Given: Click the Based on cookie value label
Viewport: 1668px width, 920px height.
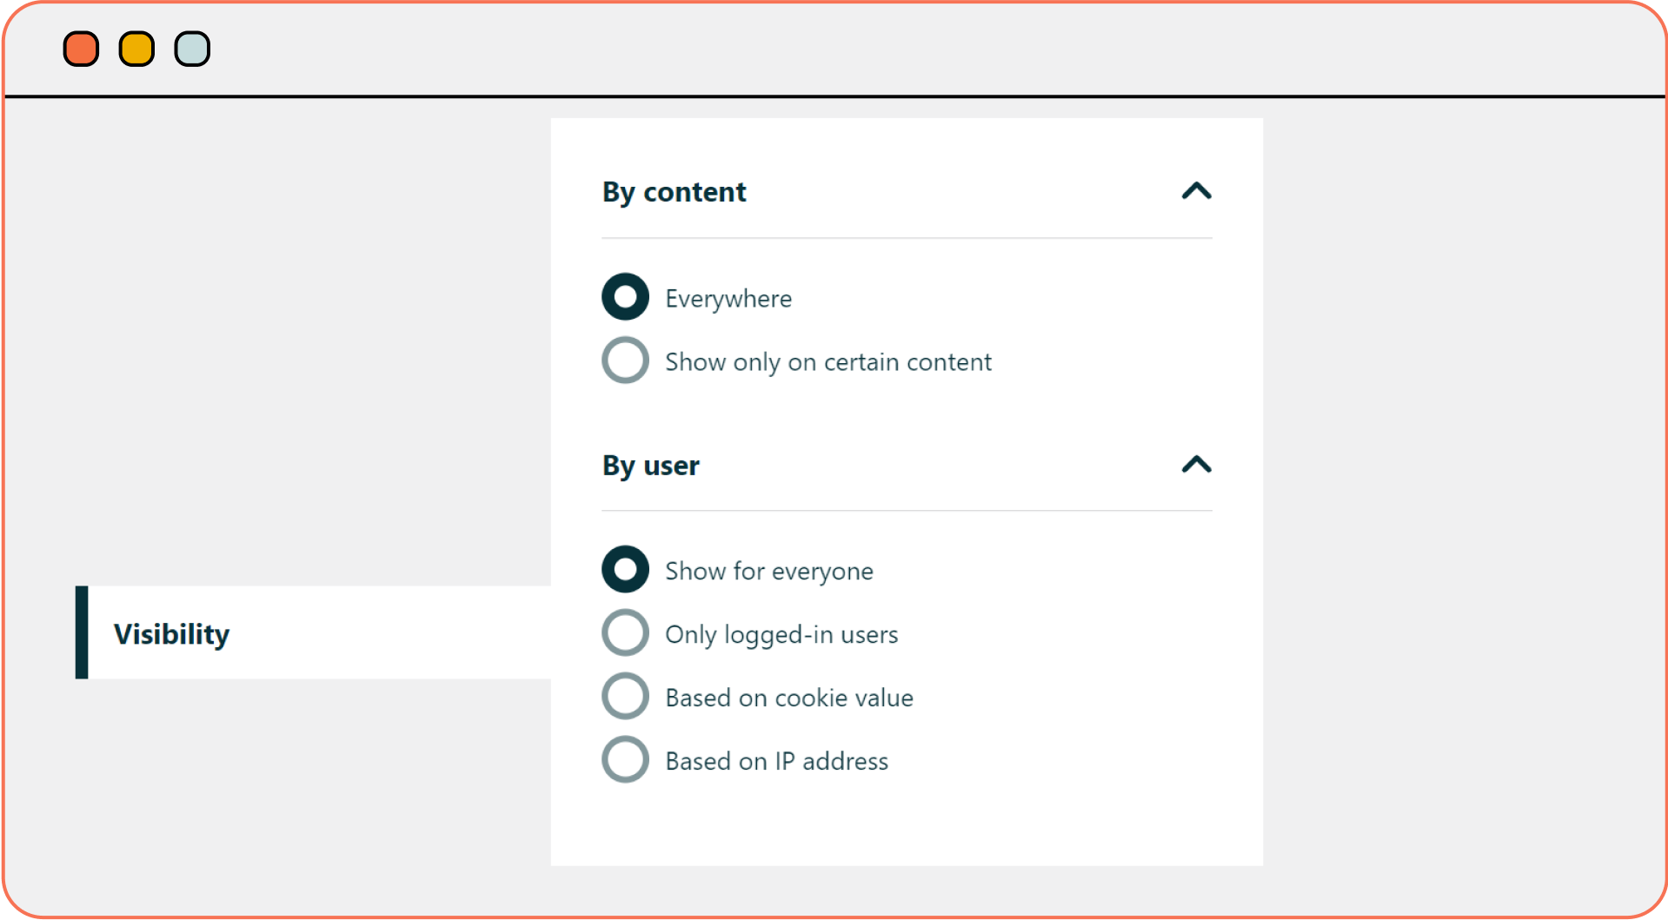Looking at the screenshot, I should tap(789, 698).
